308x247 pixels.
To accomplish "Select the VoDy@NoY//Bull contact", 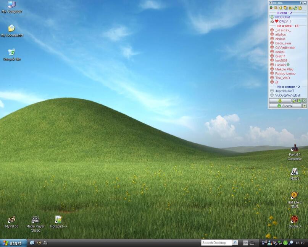I will click(287, 95).
